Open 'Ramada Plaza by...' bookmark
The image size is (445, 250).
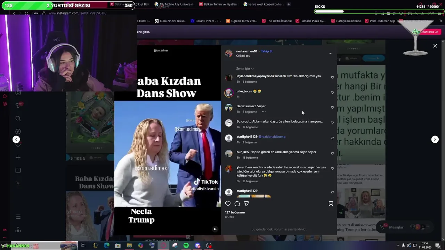pyautogui.click(x=310, y=21)
